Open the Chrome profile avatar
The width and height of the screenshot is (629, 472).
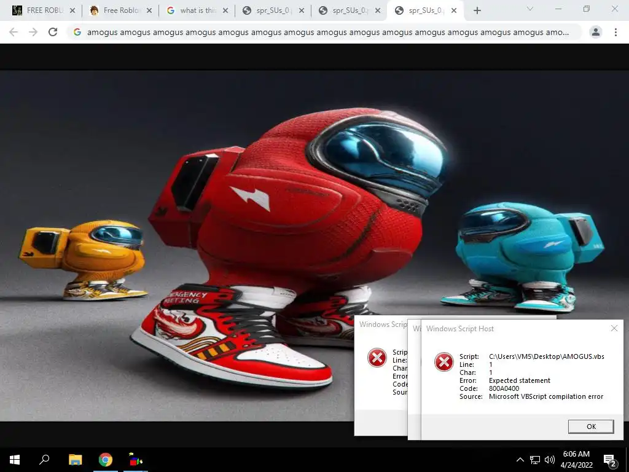(596, 32)
